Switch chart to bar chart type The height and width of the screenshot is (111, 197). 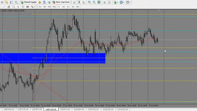(x=74, y=2)
